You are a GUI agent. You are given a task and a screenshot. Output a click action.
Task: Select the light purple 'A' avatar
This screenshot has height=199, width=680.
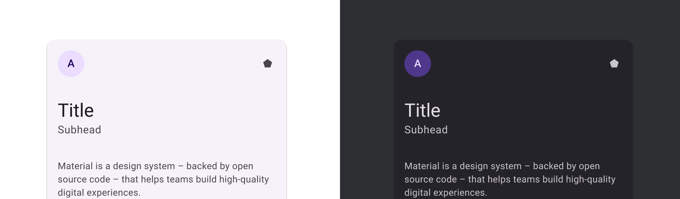[x=71, y=64]
